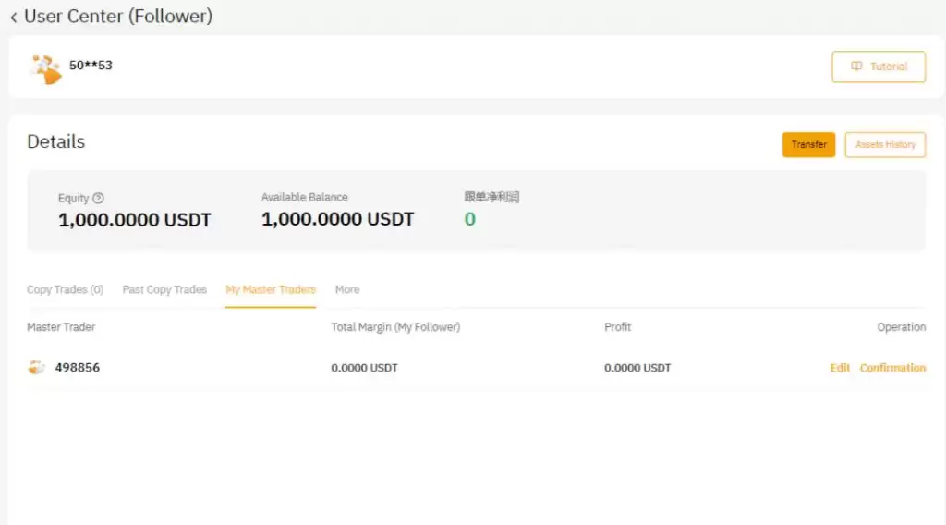The width and height of the screenshot is (946, 525).
Task: Click the Available Balance amount
Action: 337,220
